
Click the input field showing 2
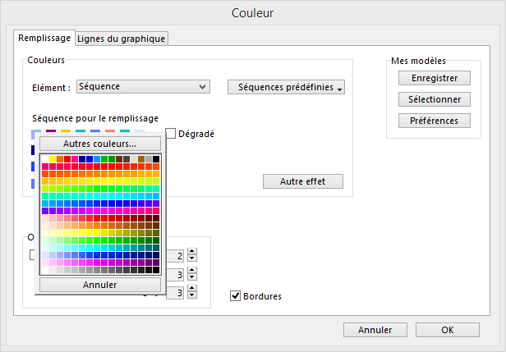pyautogui.click(x=175, y=256)
